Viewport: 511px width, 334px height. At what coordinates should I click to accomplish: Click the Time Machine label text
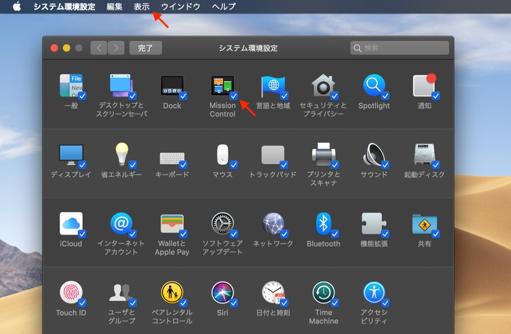click(x=324, y=317)
